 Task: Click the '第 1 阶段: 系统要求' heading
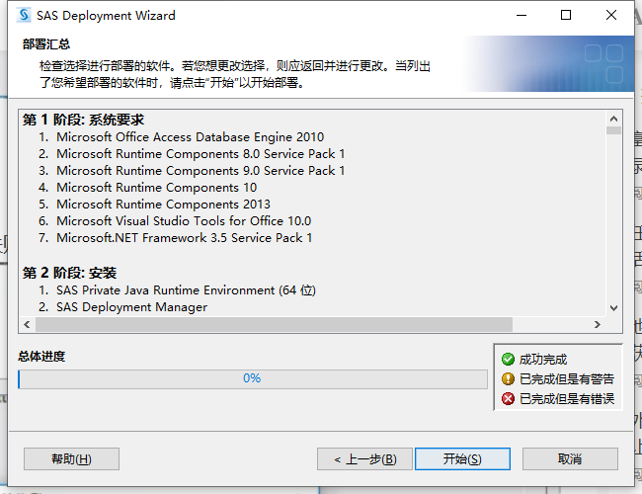[x=83, y=120]
